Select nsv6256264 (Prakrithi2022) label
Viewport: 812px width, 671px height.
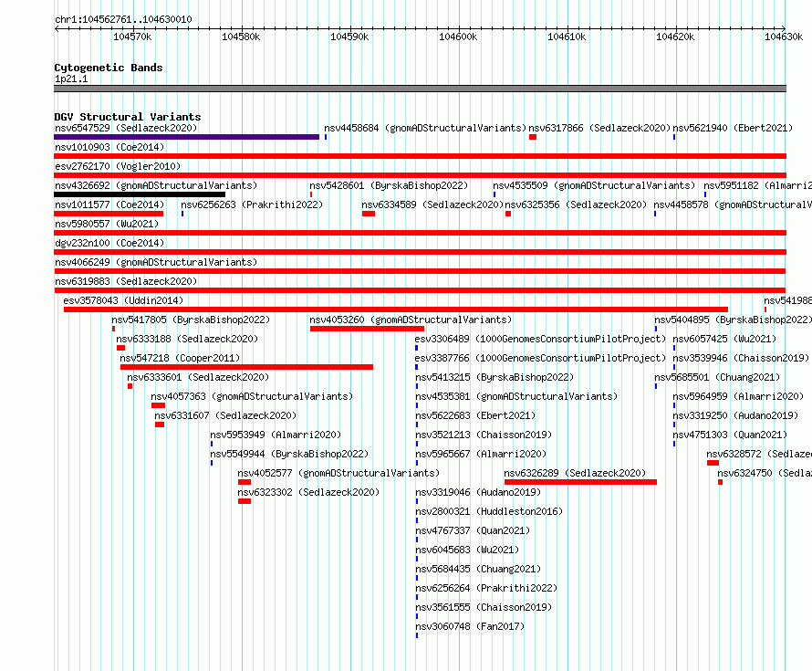(486, 588)
